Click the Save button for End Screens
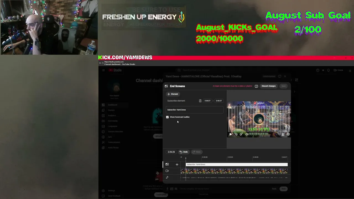The height and width of the screenshot is (199, 354). [x=283, y=86]
